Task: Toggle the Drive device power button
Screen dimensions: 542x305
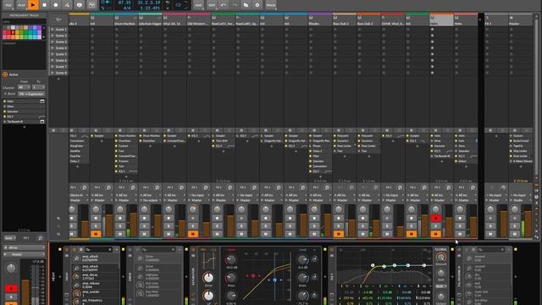Action: (130, 249)
